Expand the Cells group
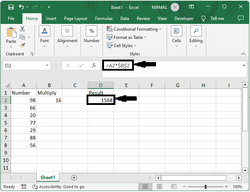 177,36
